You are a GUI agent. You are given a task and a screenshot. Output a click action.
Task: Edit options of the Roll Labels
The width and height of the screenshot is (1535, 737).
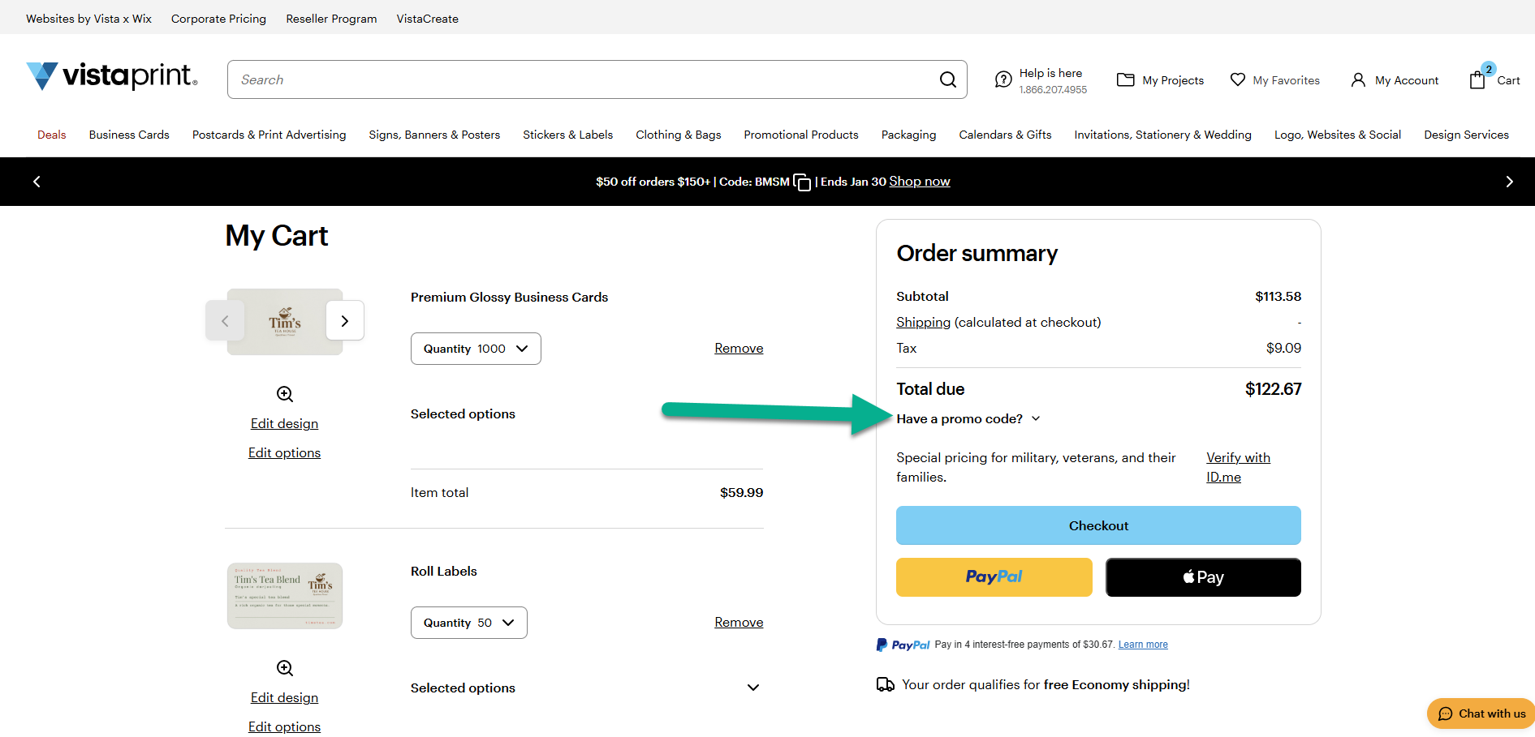(x=284, y=727)
